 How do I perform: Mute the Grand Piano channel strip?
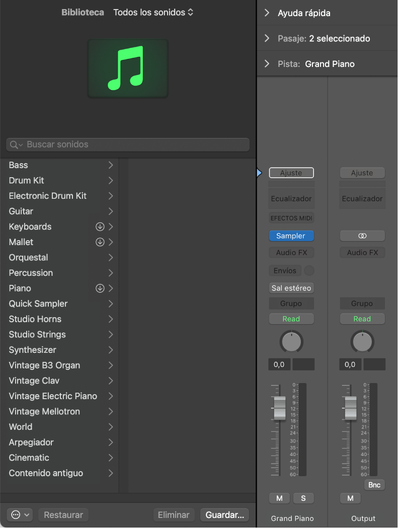pyautogui.click(x=279, y=498)
